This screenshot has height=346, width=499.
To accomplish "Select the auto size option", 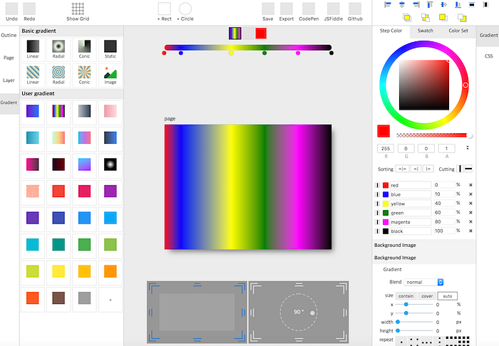I will coord(448,295).
